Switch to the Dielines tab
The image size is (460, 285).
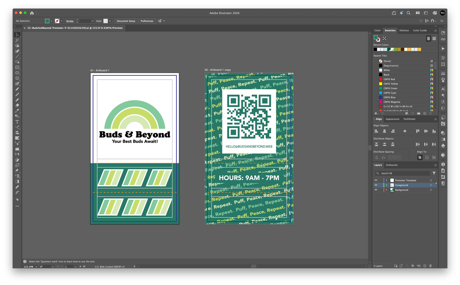pyautogui.click(x=404, y=30)
